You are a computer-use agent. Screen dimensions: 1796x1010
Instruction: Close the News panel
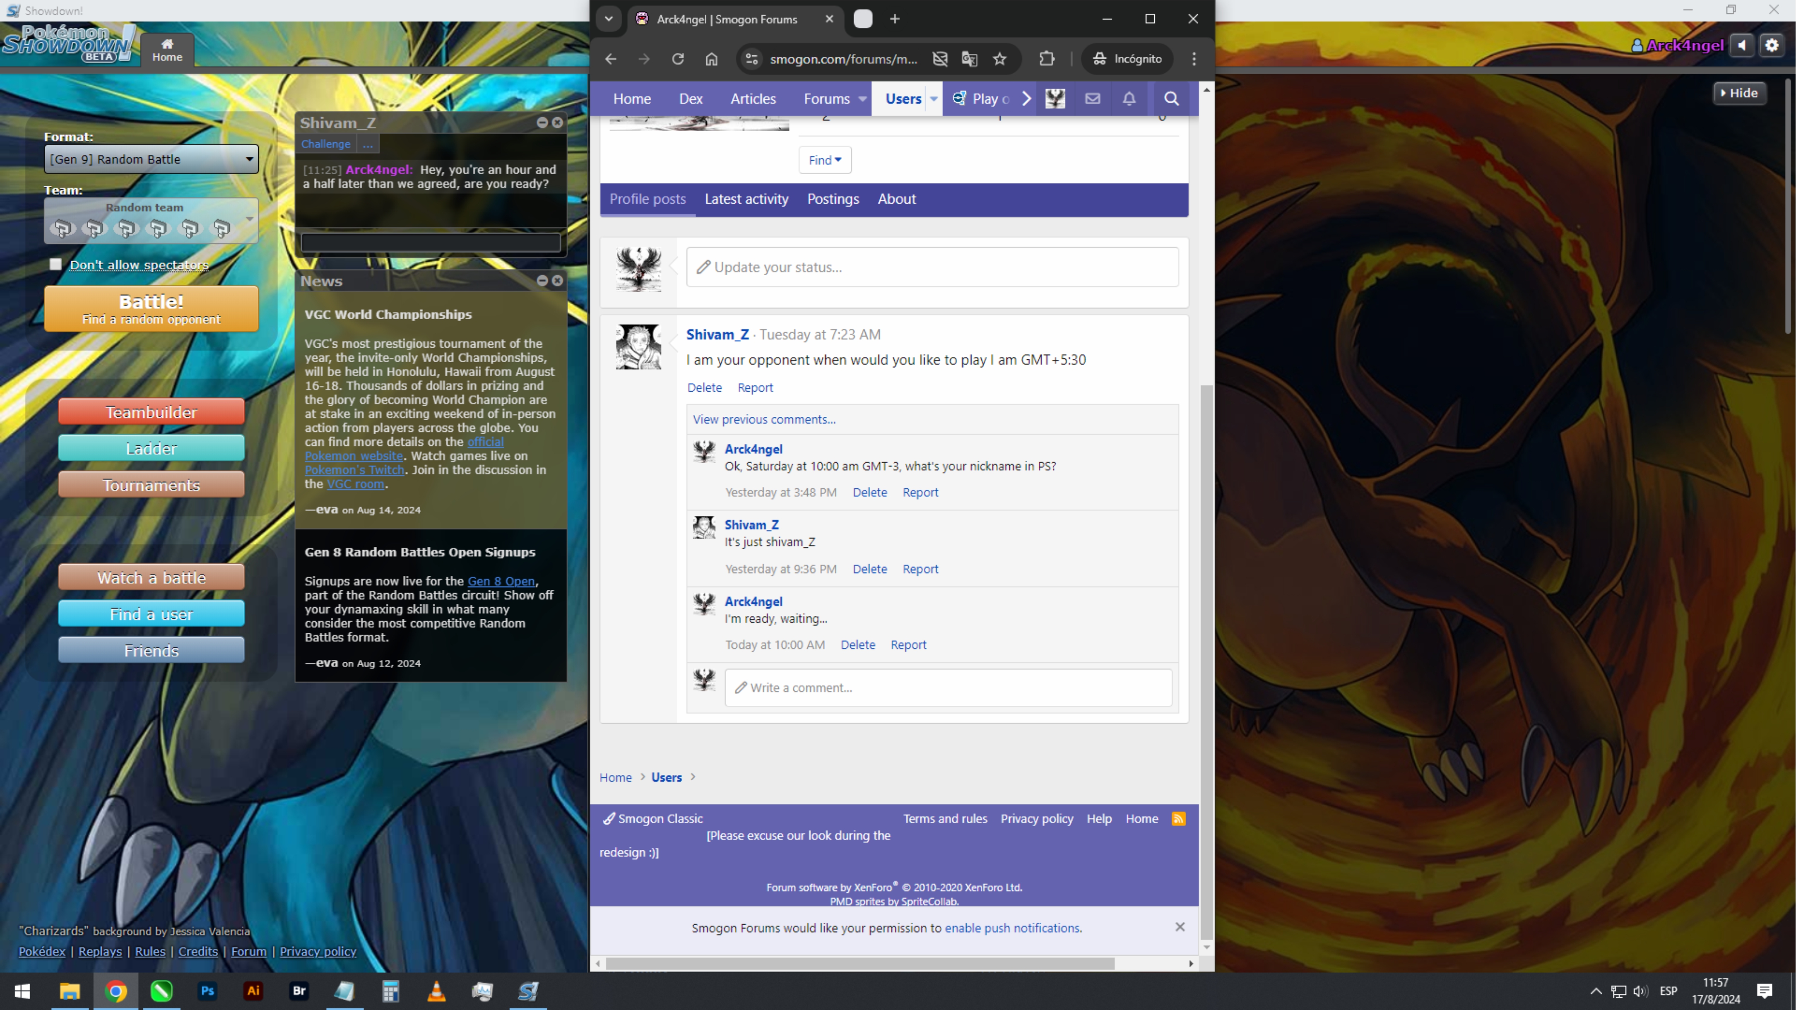[557, 280]
